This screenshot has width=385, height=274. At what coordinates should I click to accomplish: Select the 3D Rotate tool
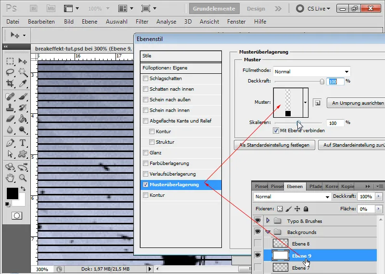click(10, 167)
